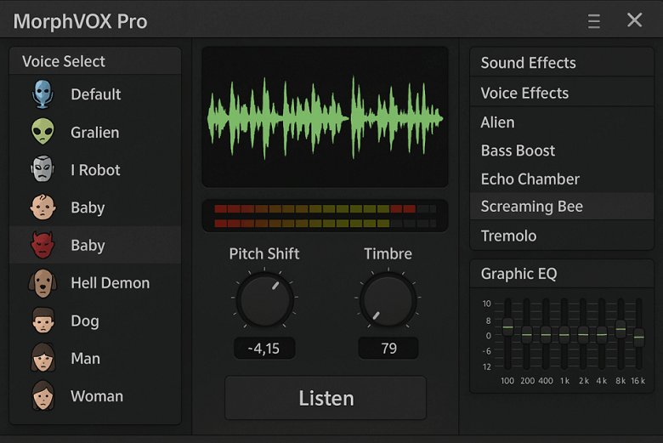Click the red devil face icon

tap(42, 245)
